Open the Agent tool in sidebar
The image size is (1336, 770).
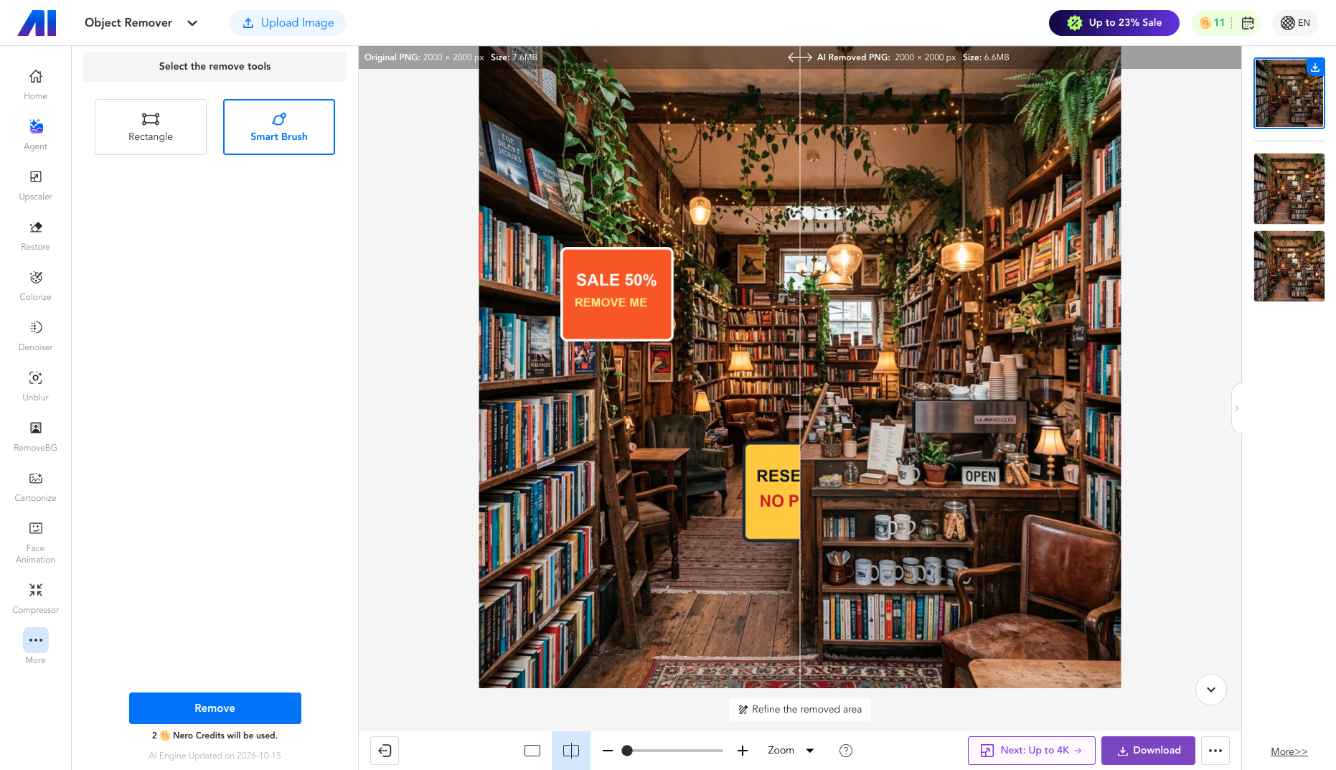[x=35, y=135]
